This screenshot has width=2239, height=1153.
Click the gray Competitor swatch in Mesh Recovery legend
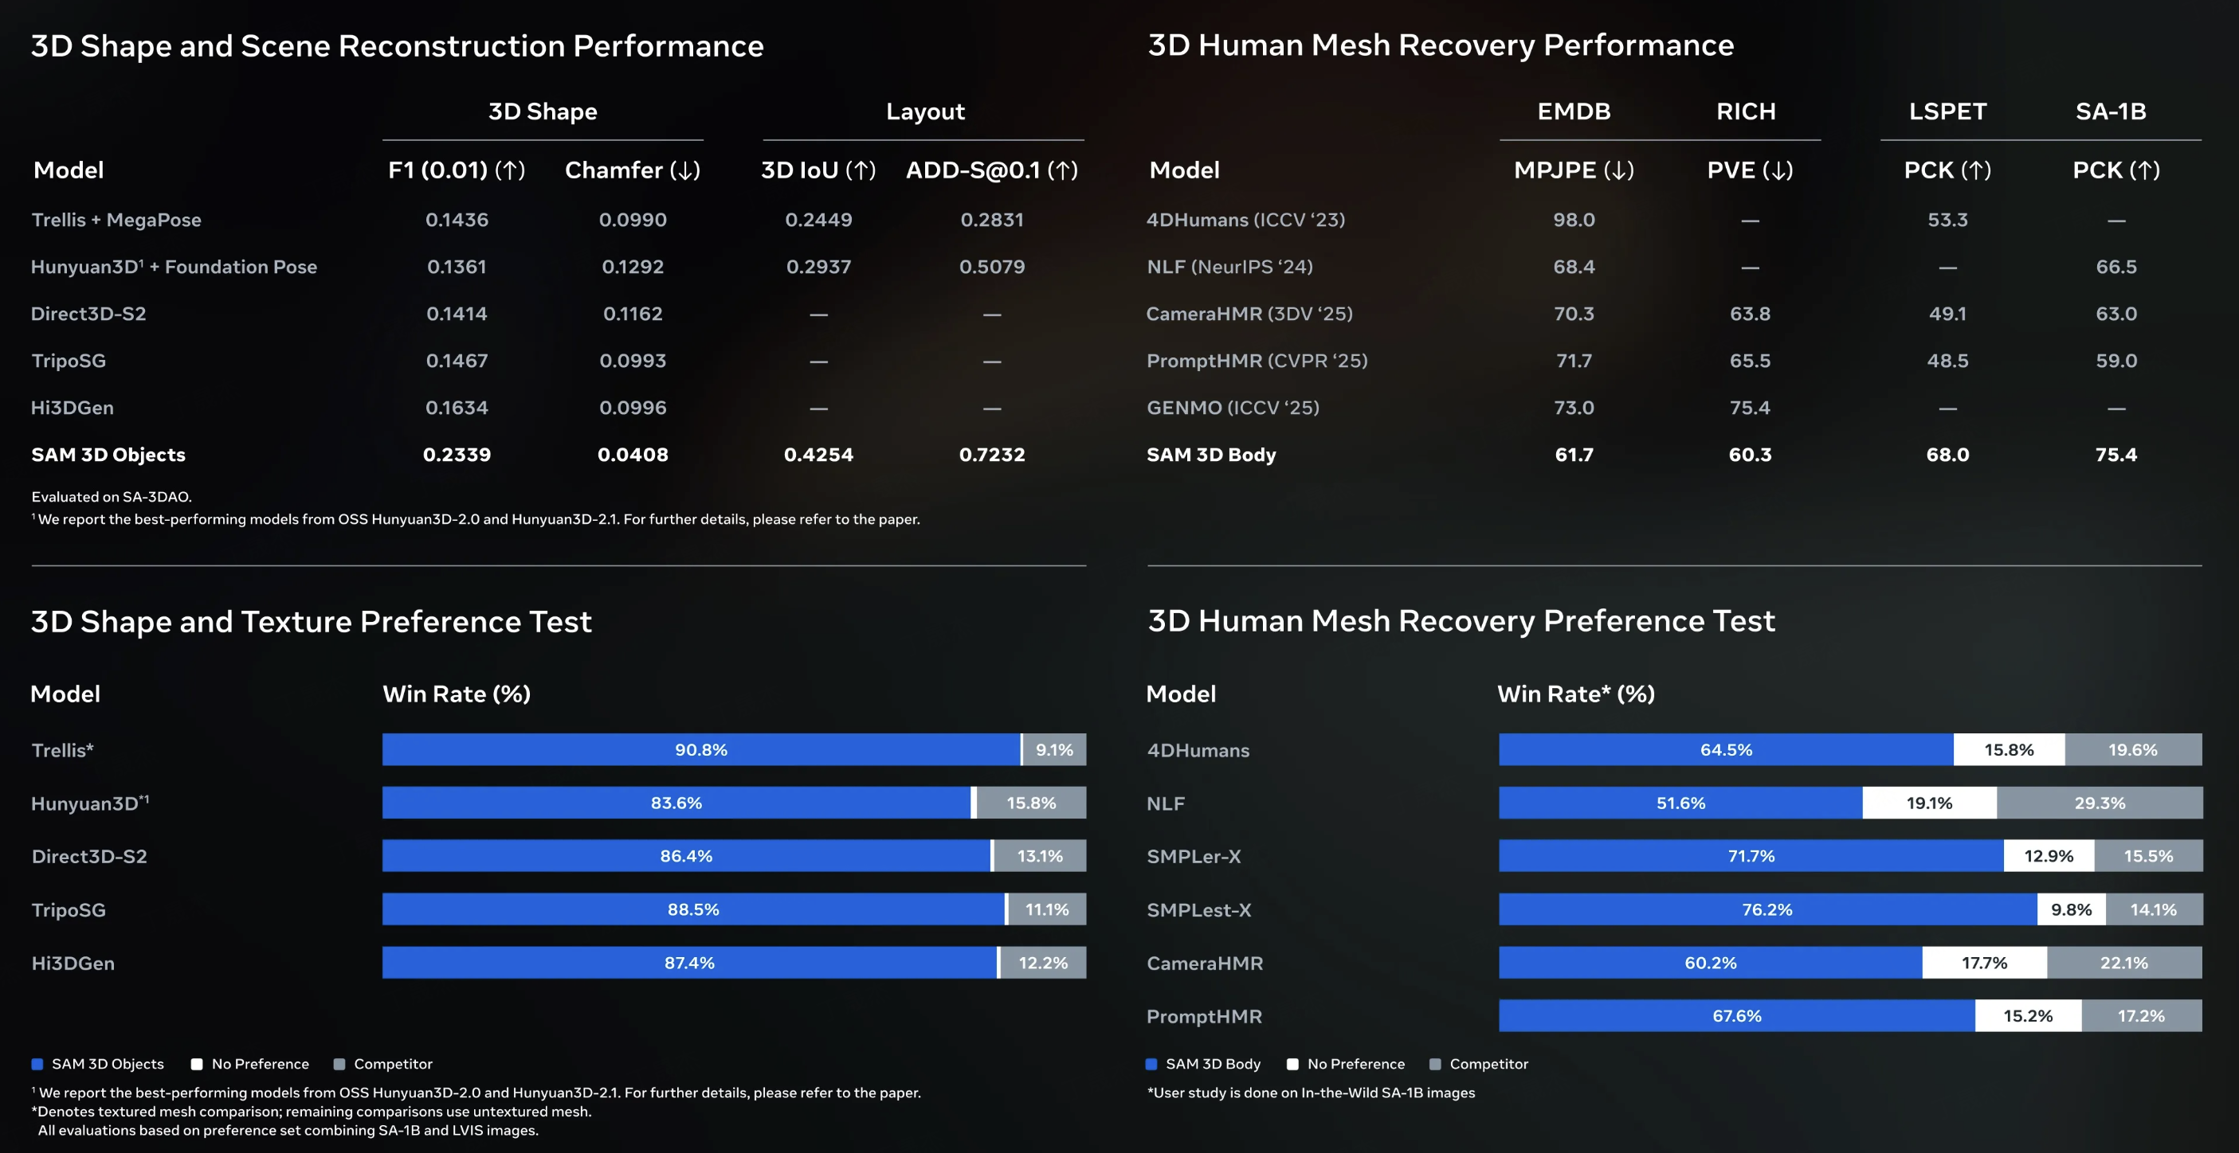pos(1435,1064)
